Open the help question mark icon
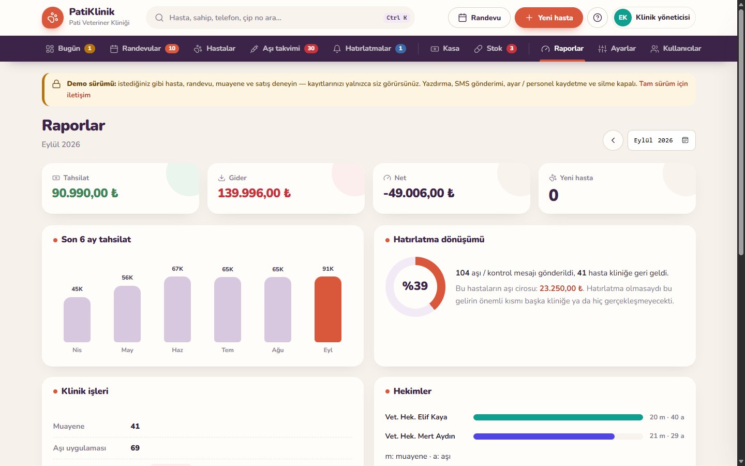This screenshot has width=745, height=466. point(598,18)
